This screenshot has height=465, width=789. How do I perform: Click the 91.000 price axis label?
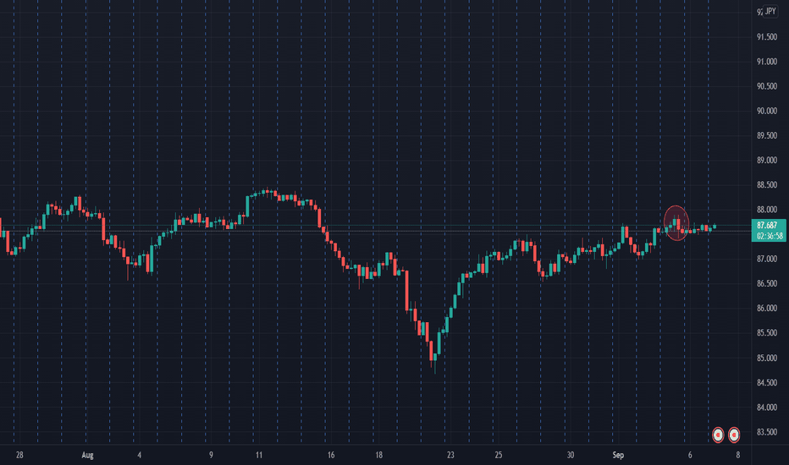click(767, 62)
